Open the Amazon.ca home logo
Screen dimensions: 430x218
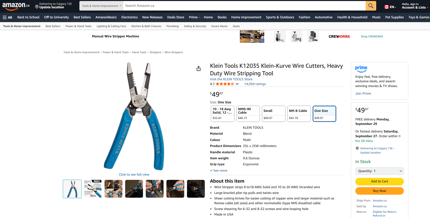[16, 6]
